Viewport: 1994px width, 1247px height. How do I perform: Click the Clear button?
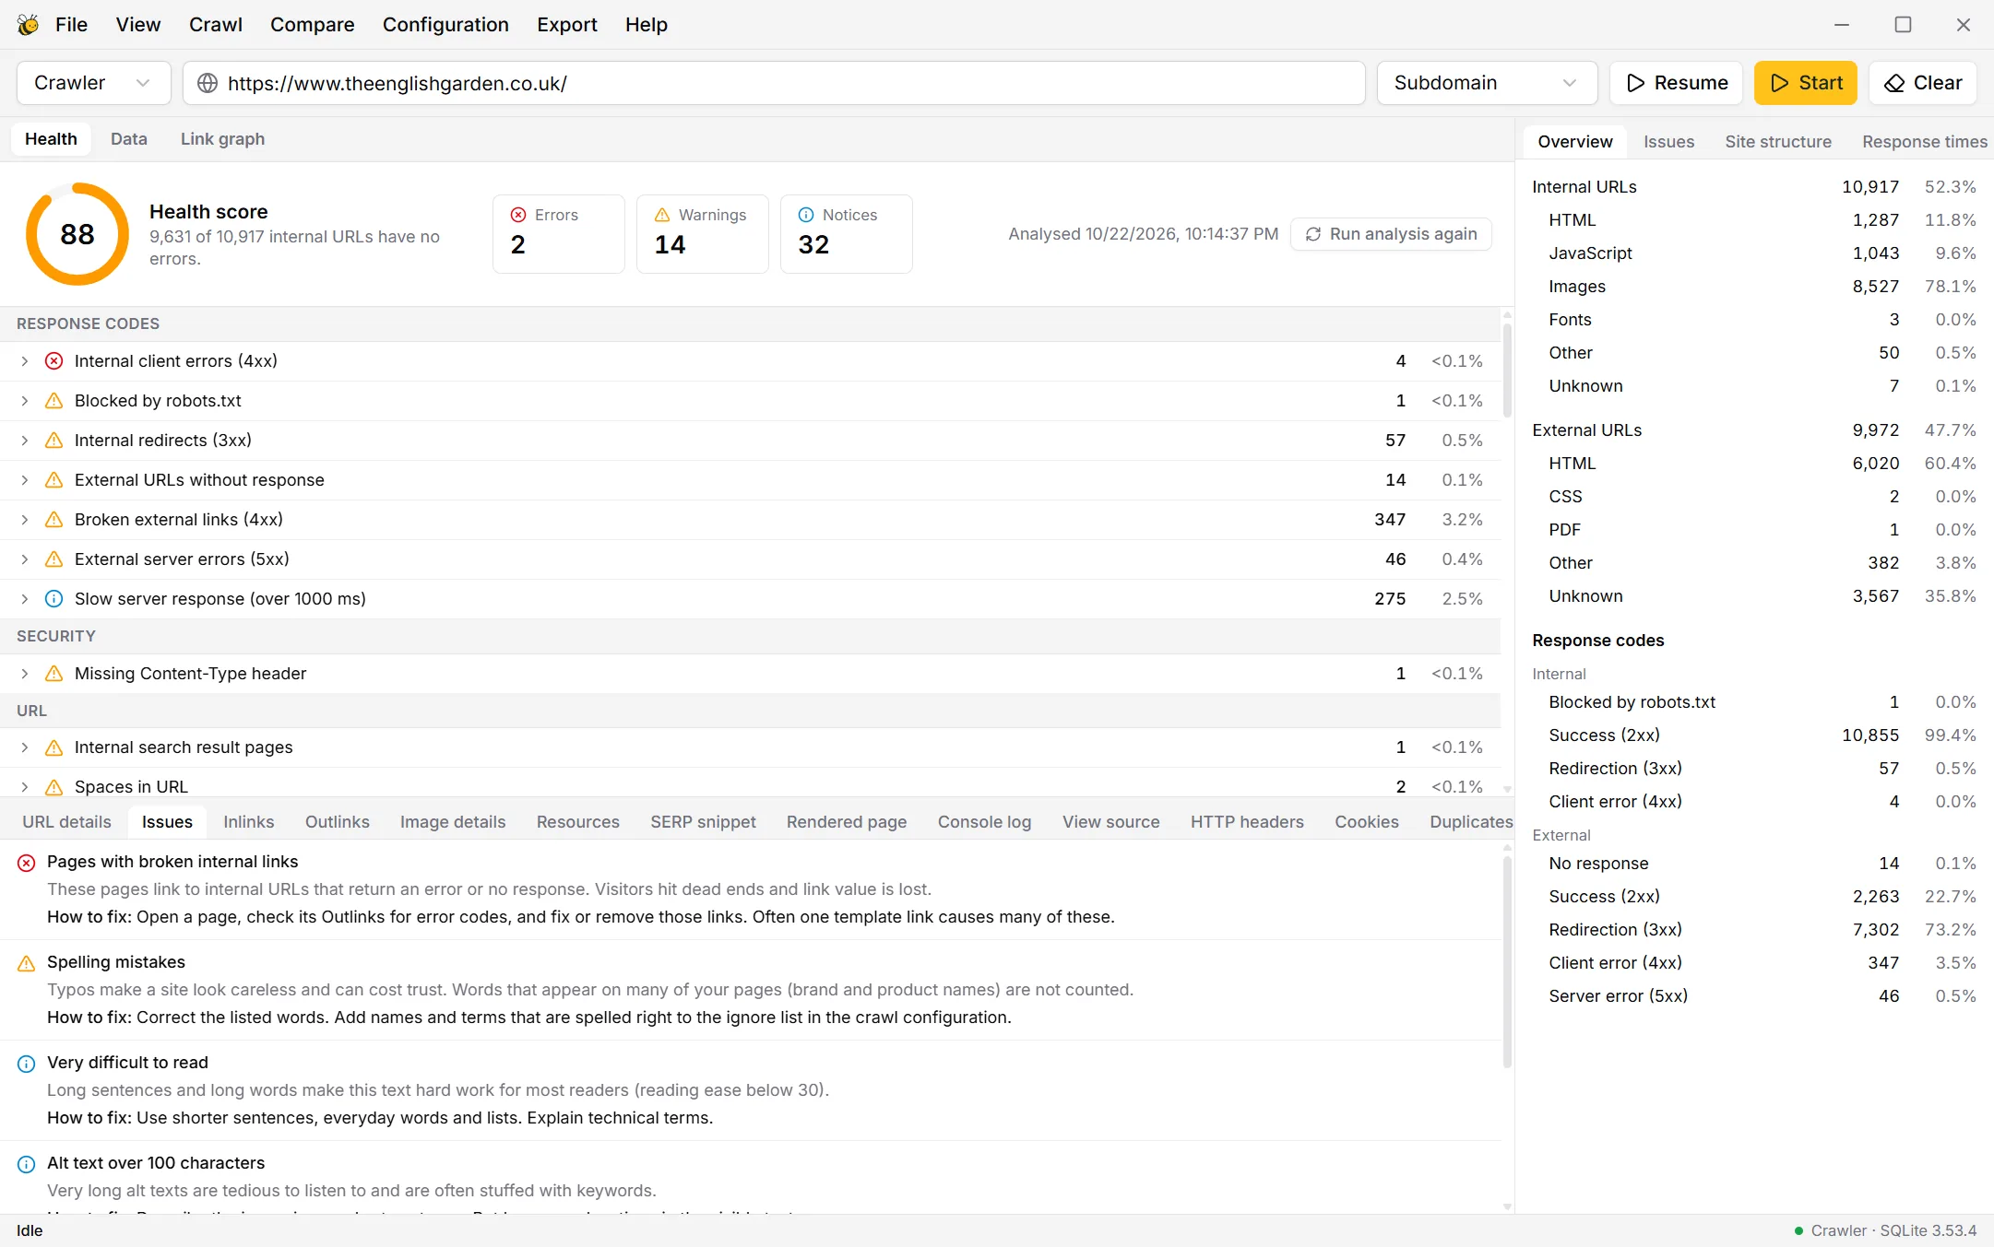(x=1922, y=83)
